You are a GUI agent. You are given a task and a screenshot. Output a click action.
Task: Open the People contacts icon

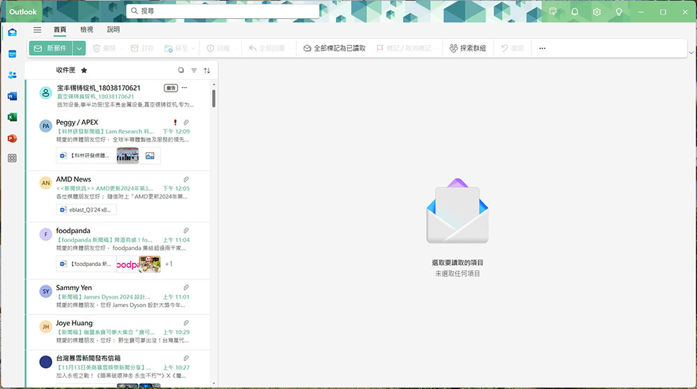click(x=12, y=75)
